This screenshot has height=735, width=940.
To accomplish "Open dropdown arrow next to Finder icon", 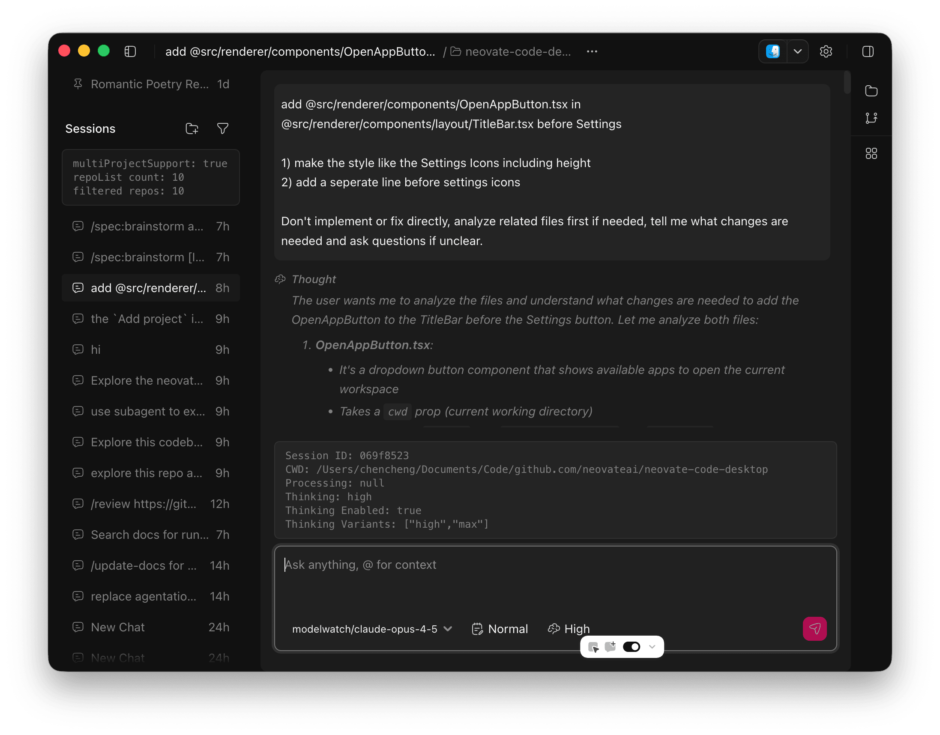I will point(797,52).
